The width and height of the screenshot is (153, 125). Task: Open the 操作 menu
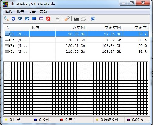pyautogui.click(x=9, y=12)
